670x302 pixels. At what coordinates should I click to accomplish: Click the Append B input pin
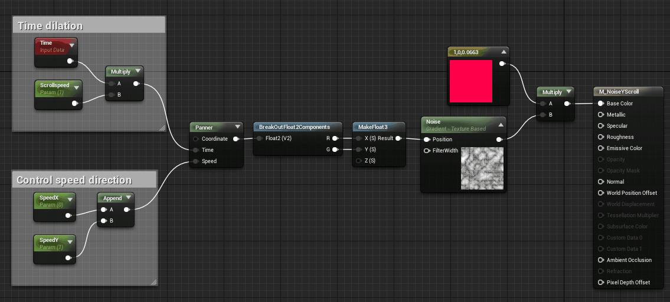tap(104, 221)
